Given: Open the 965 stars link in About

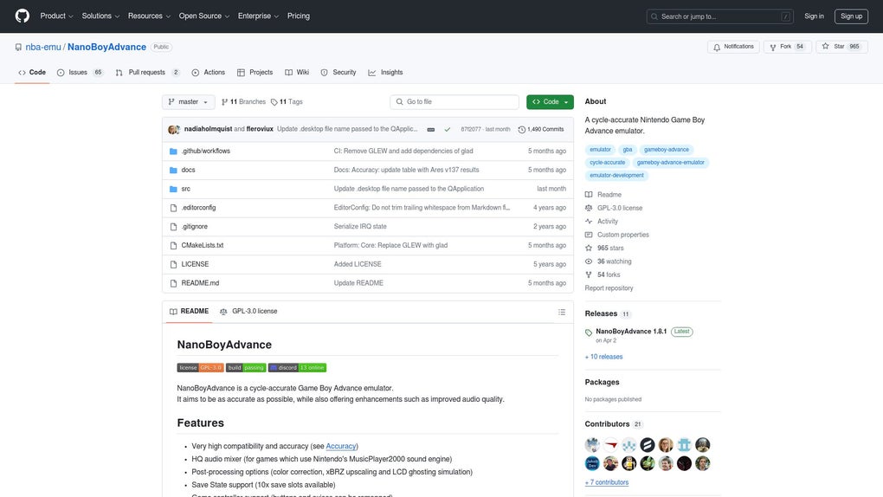Looking at the screenshot, I should [610, 248].
